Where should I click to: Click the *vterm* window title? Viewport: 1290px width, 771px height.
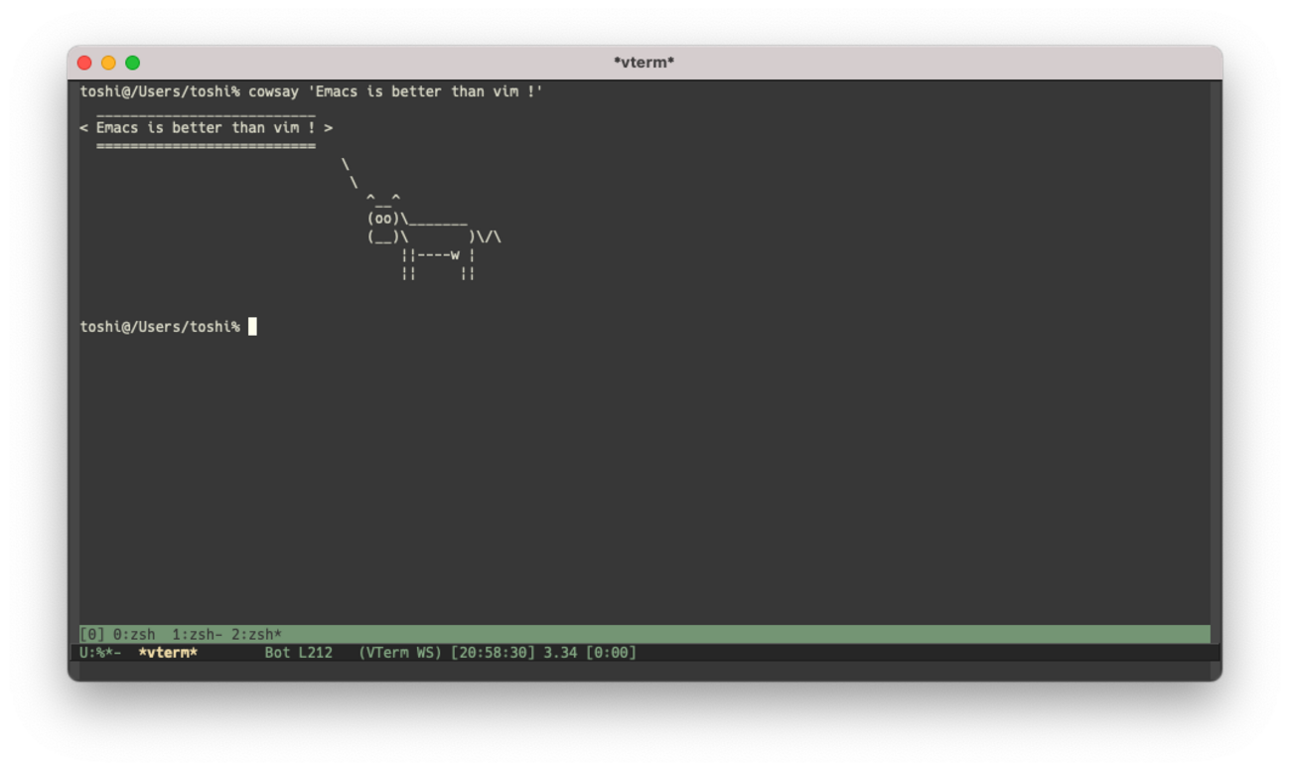[644, 63]
